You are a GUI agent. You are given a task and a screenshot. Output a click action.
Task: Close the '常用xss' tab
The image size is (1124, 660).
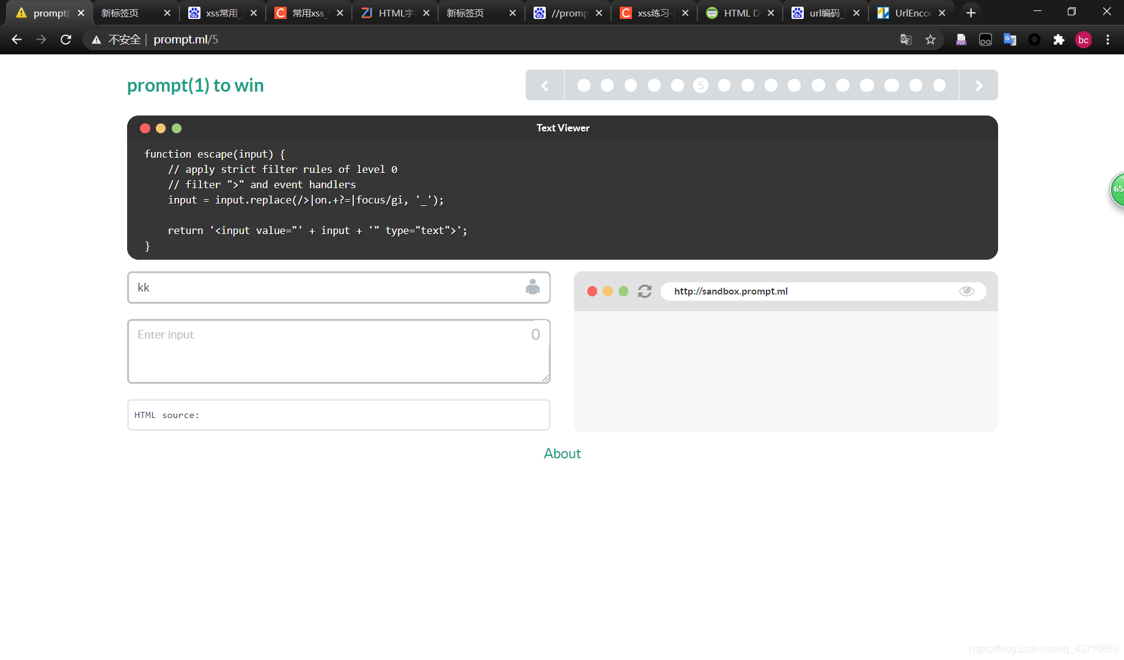340,13
